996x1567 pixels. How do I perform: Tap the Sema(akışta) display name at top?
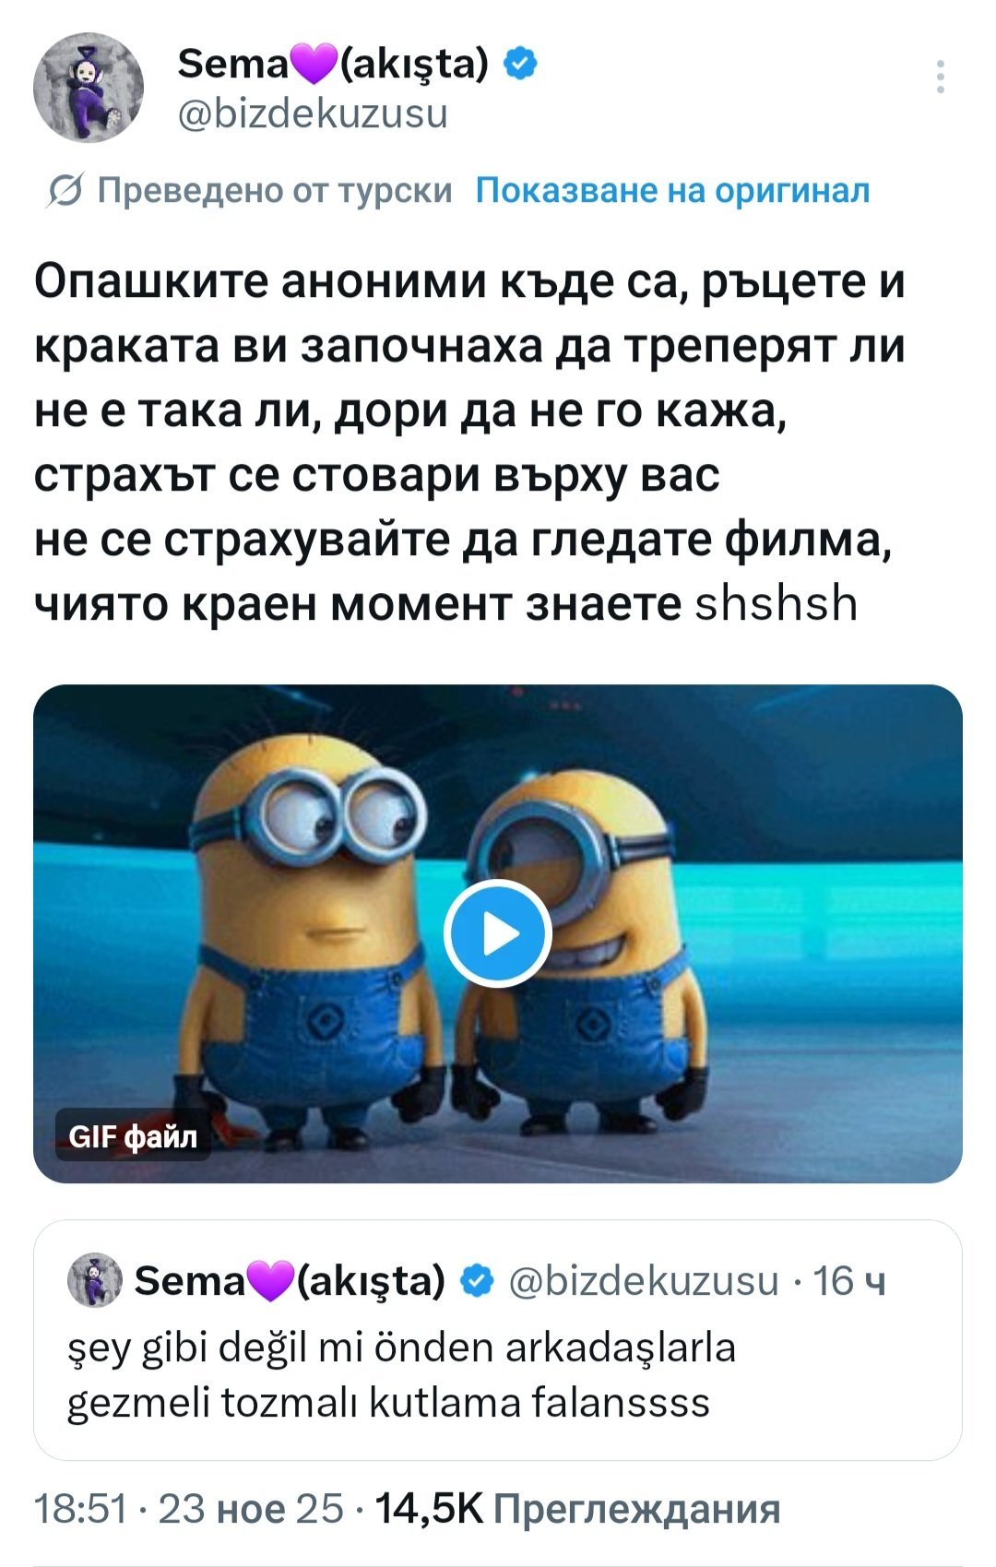(x=332, y=65)
